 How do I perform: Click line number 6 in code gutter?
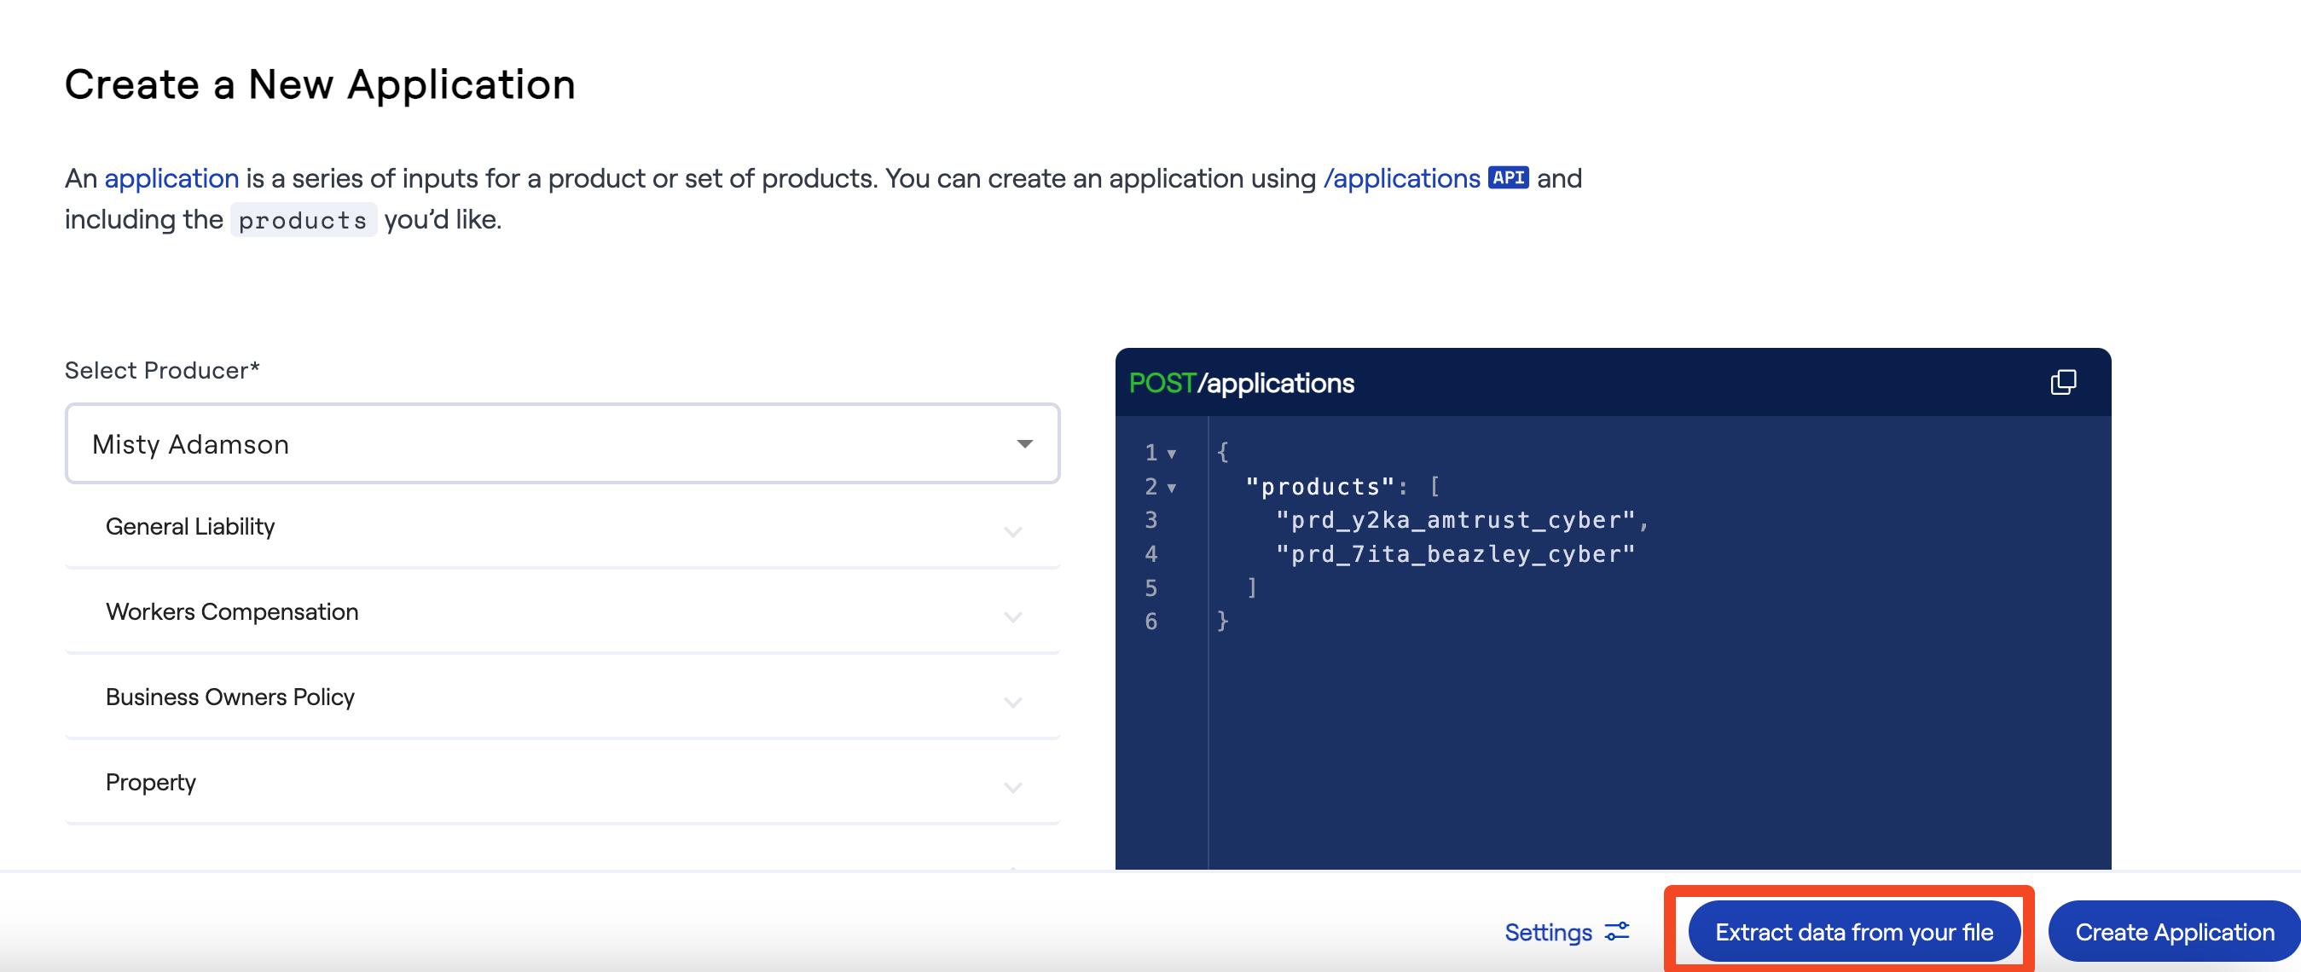click(x=1150, y=621)
